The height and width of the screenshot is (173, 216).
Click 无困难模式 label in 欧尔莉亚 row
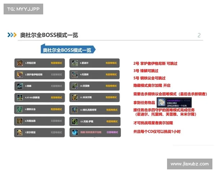coord(57,132)
